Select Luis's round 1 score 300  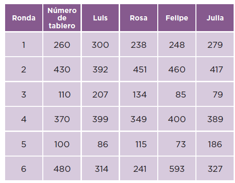point(100,45)
